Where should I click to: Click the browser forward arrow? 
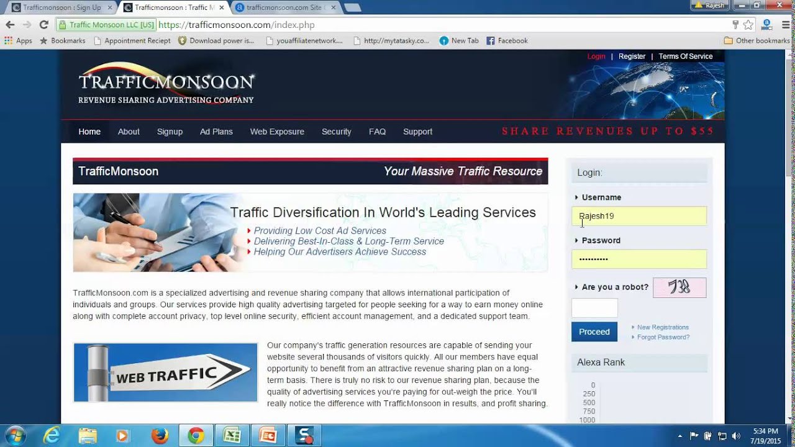tap(27, 25)
